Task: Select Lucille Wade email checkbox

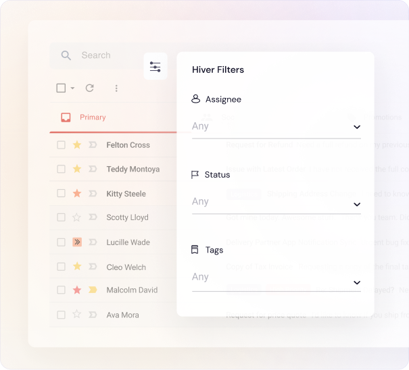Action: click(x=61, y=242)
